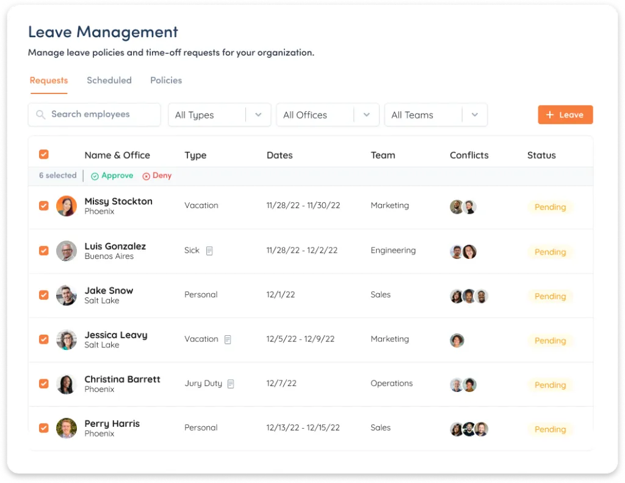This screenshot has height=483, width=625.
Task: Click Perry Harris's profile avatar
Action: pyautogui.click(x=66, y=428)
